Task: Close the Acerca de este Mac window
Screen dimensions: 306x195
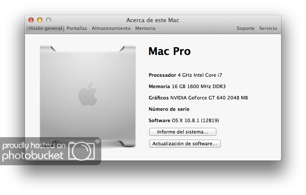Action: coord(31,20)
